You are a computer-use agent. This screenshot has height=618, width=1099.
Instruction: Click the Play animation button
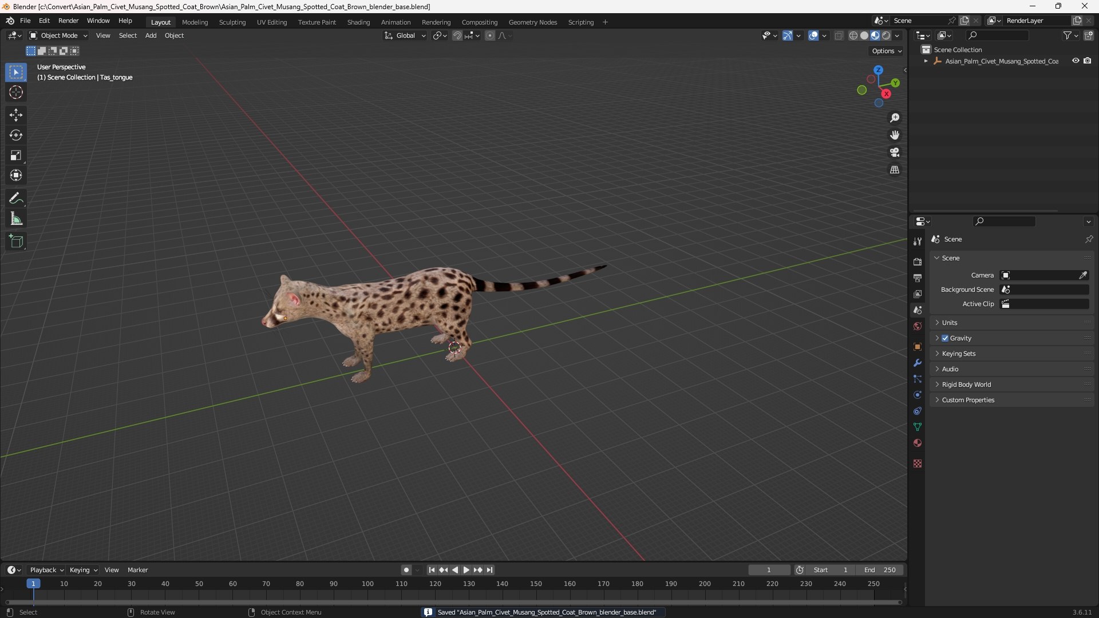coord(466,570)
